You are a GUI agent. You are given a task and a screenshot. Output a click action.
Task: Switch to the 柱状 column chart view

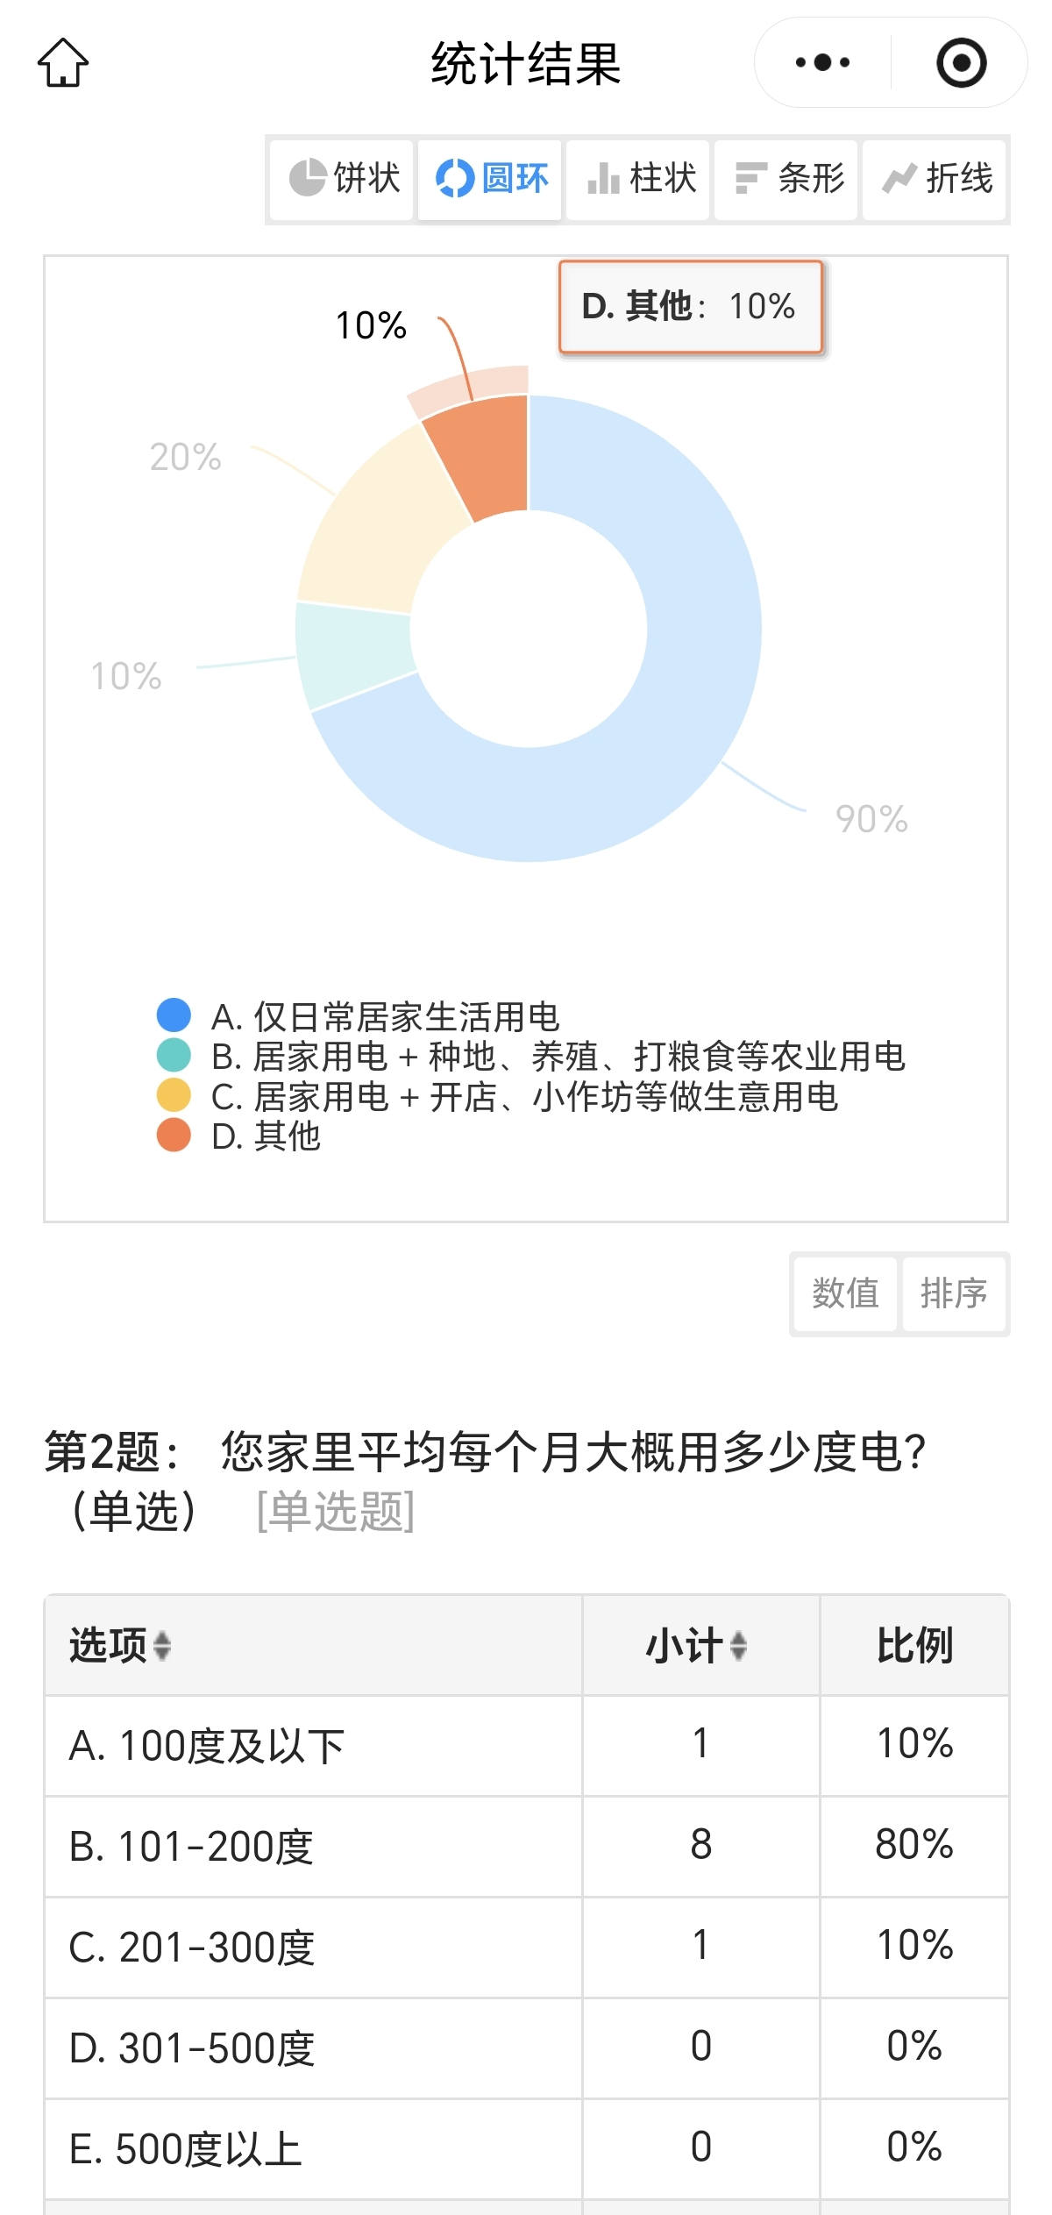(638, 179)
